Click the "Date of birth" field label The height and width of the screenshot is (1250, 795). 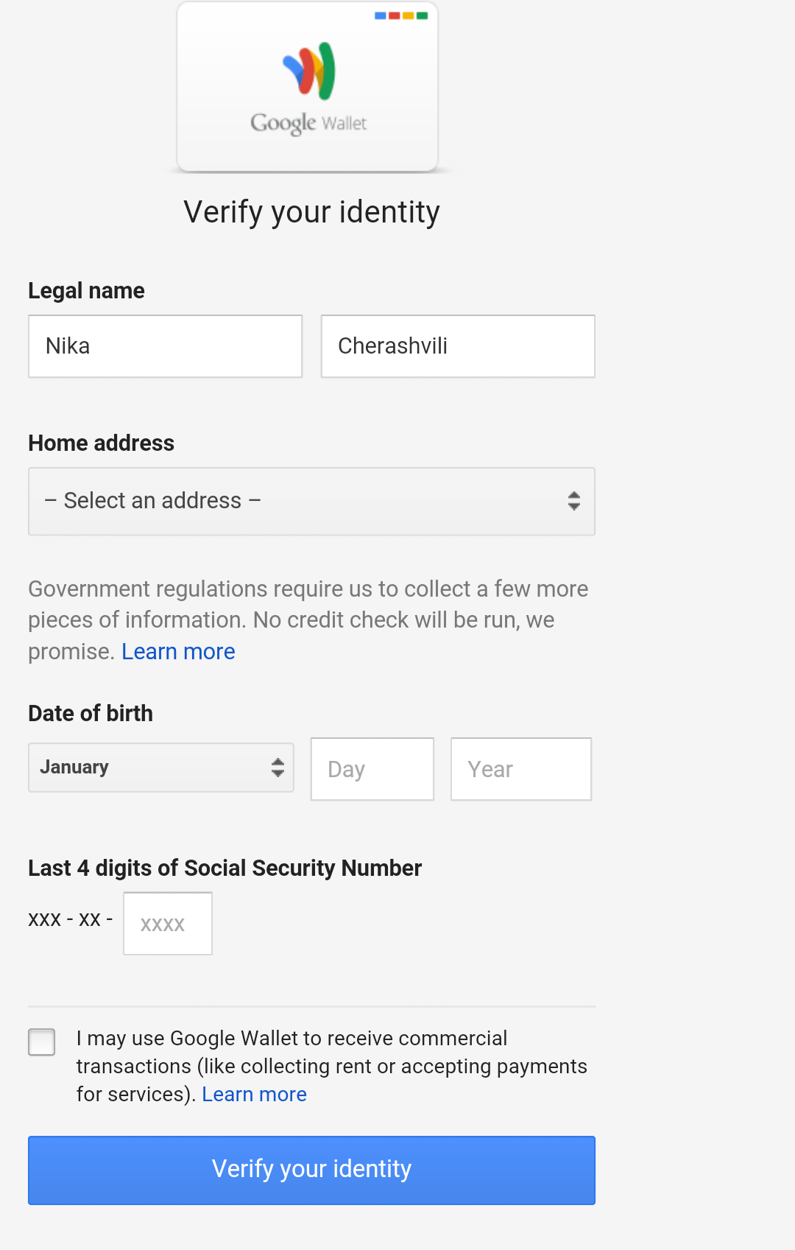coord(91,714)
